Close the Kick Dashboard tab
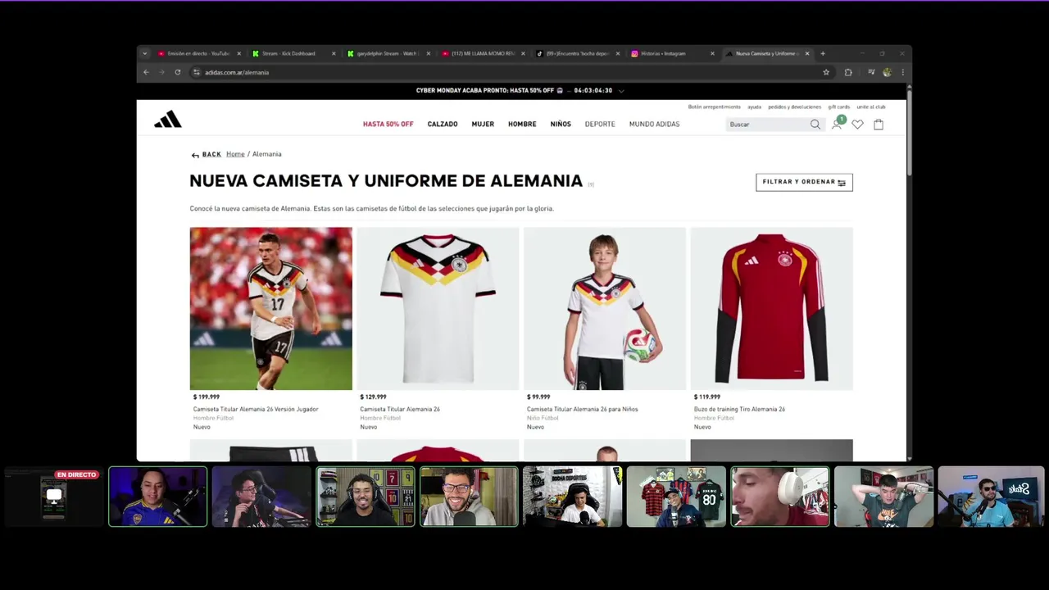Viewport: 1049px width, 590px height. pyautogui.click(x=334, y=53)
